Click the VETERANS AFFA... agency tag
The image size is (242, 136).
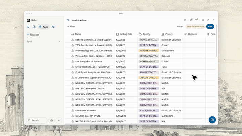click(149, 56)
